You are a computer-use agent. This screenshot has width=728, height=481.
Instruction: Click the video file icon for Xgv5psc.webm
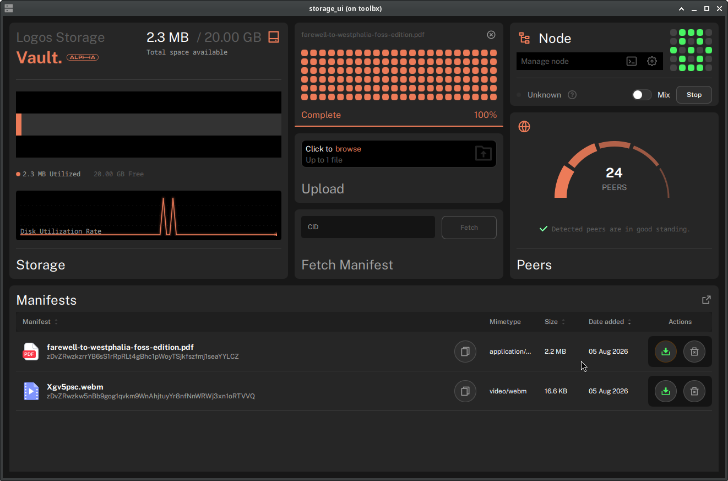click(31, 391)
